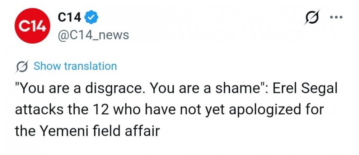Screen dimensions: 359x155
Task: Open the @C14_news handle link
Action: pos(93,35)
